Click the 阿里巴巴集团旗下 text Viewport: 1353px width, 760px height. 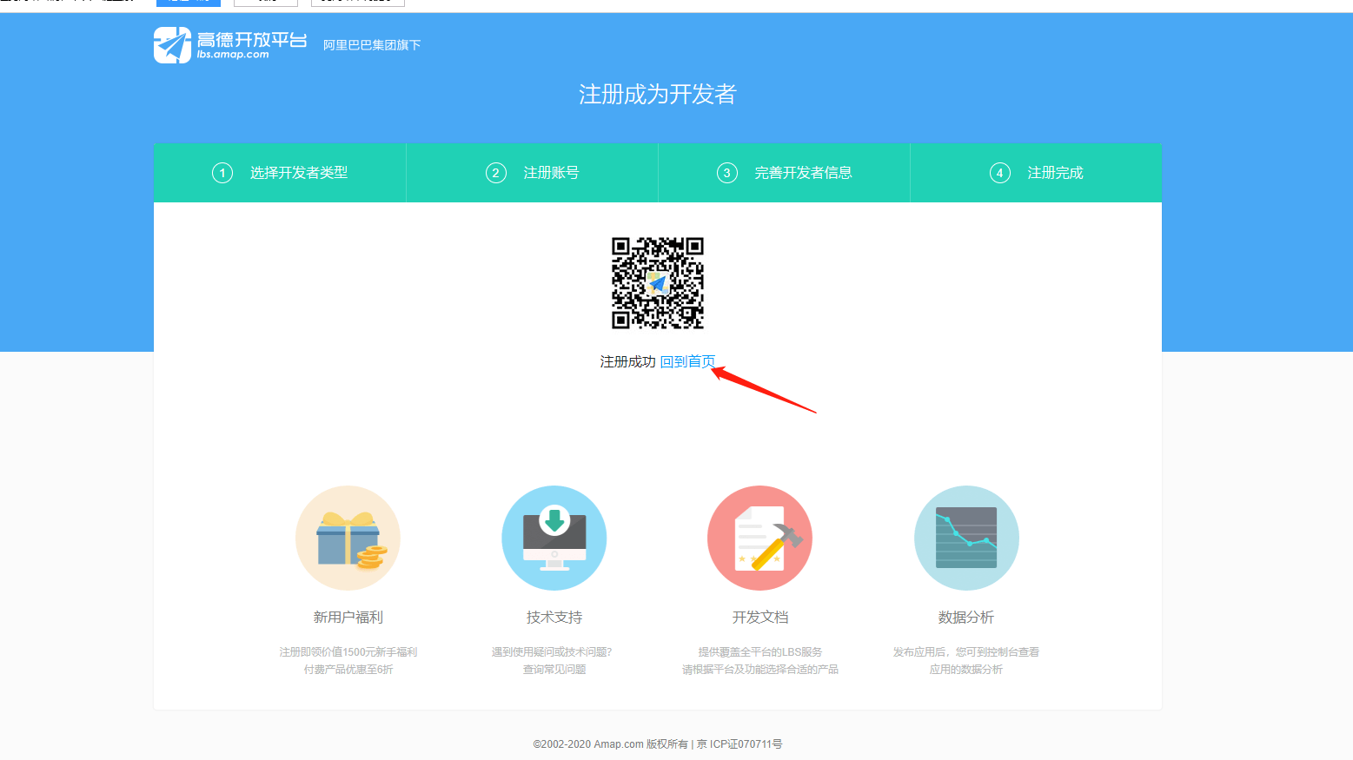[372, 45]
